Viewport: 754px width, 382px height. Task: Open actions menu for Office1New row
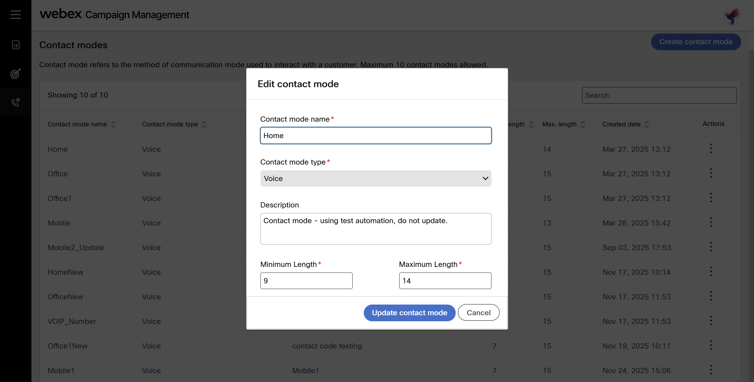click(711, 345)
